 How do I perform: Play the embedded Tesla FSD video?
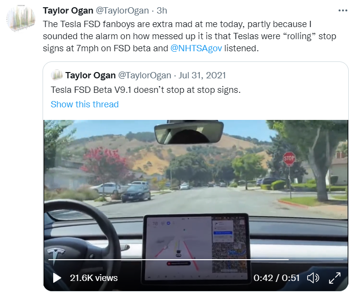point(57,278)
